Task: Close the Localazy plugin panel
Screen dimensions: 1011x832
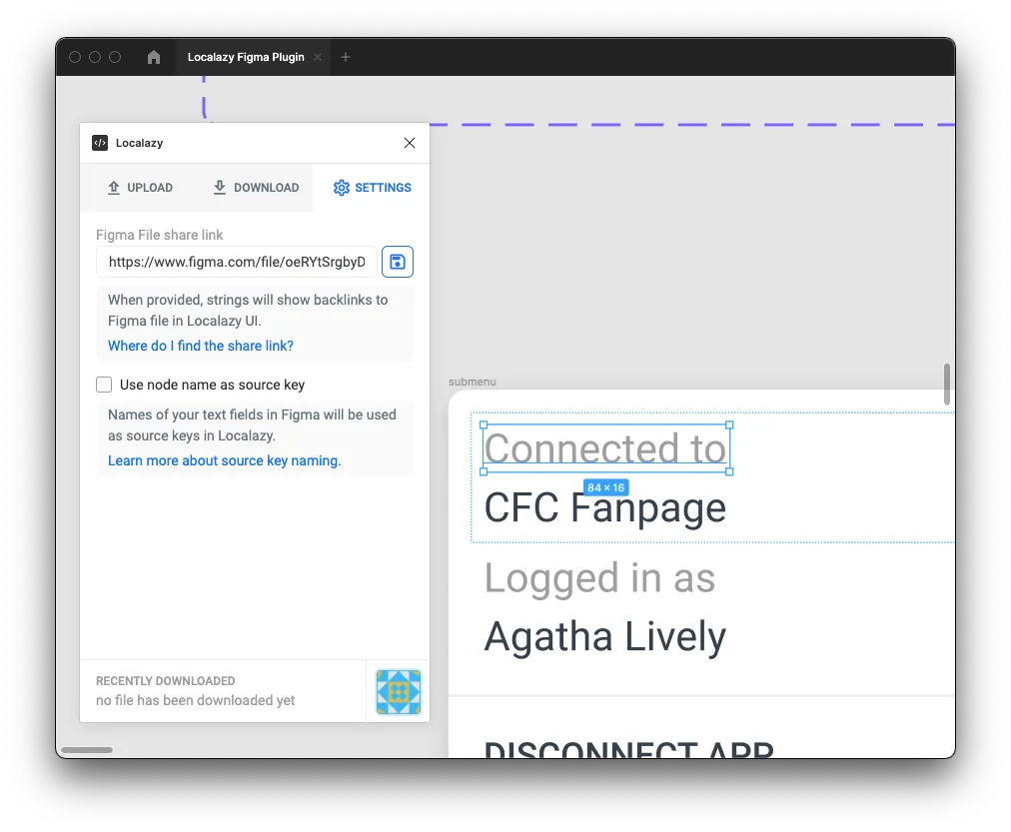Action: (x=410, y=143)
